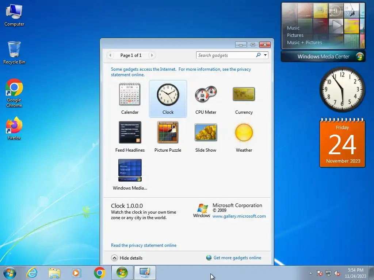Switch to gadget gallery taskbar button

pos(145,273)
